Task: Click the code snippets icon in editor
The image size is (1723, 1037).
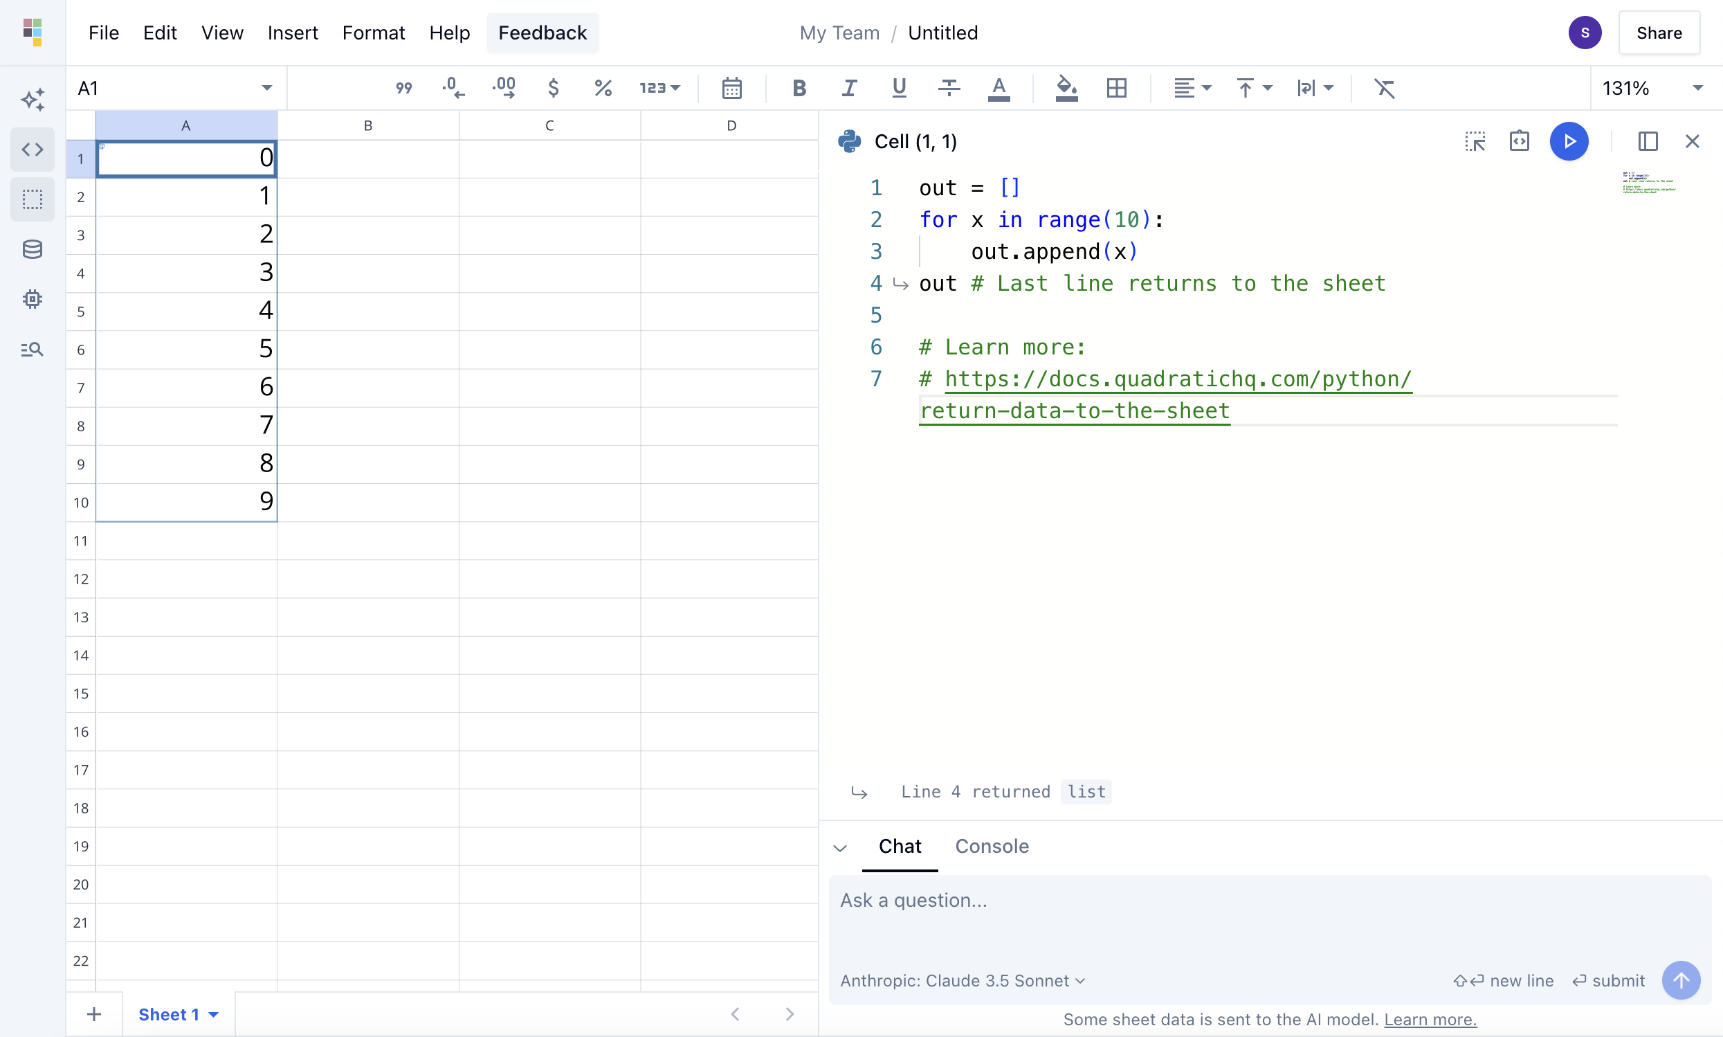Action: (x=1519, y=142)
